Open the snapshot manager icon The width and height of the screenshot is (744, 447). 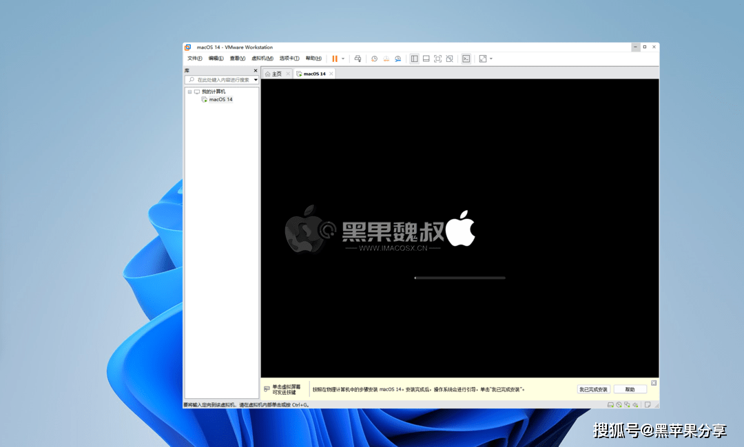point(398,59)
